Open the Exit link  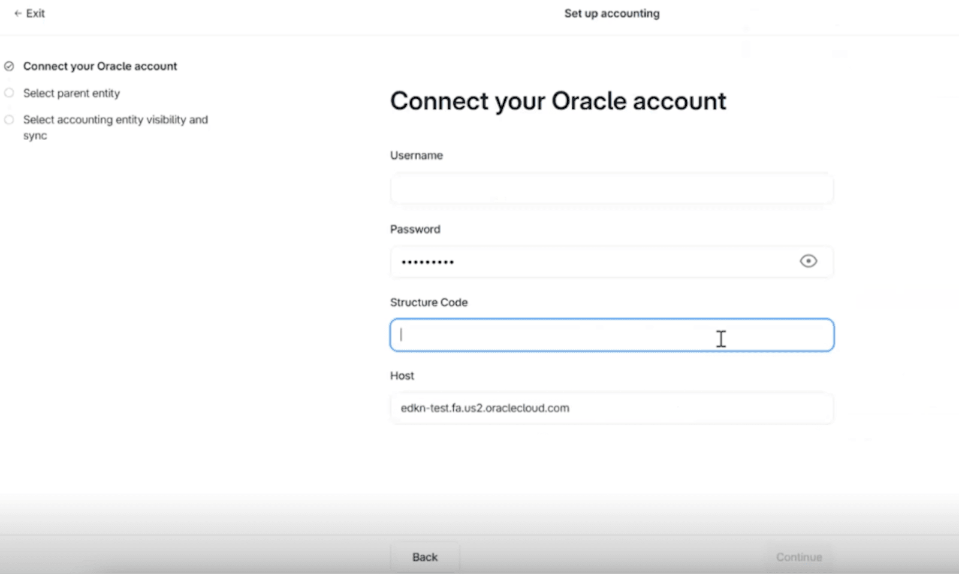pos(35,13)
